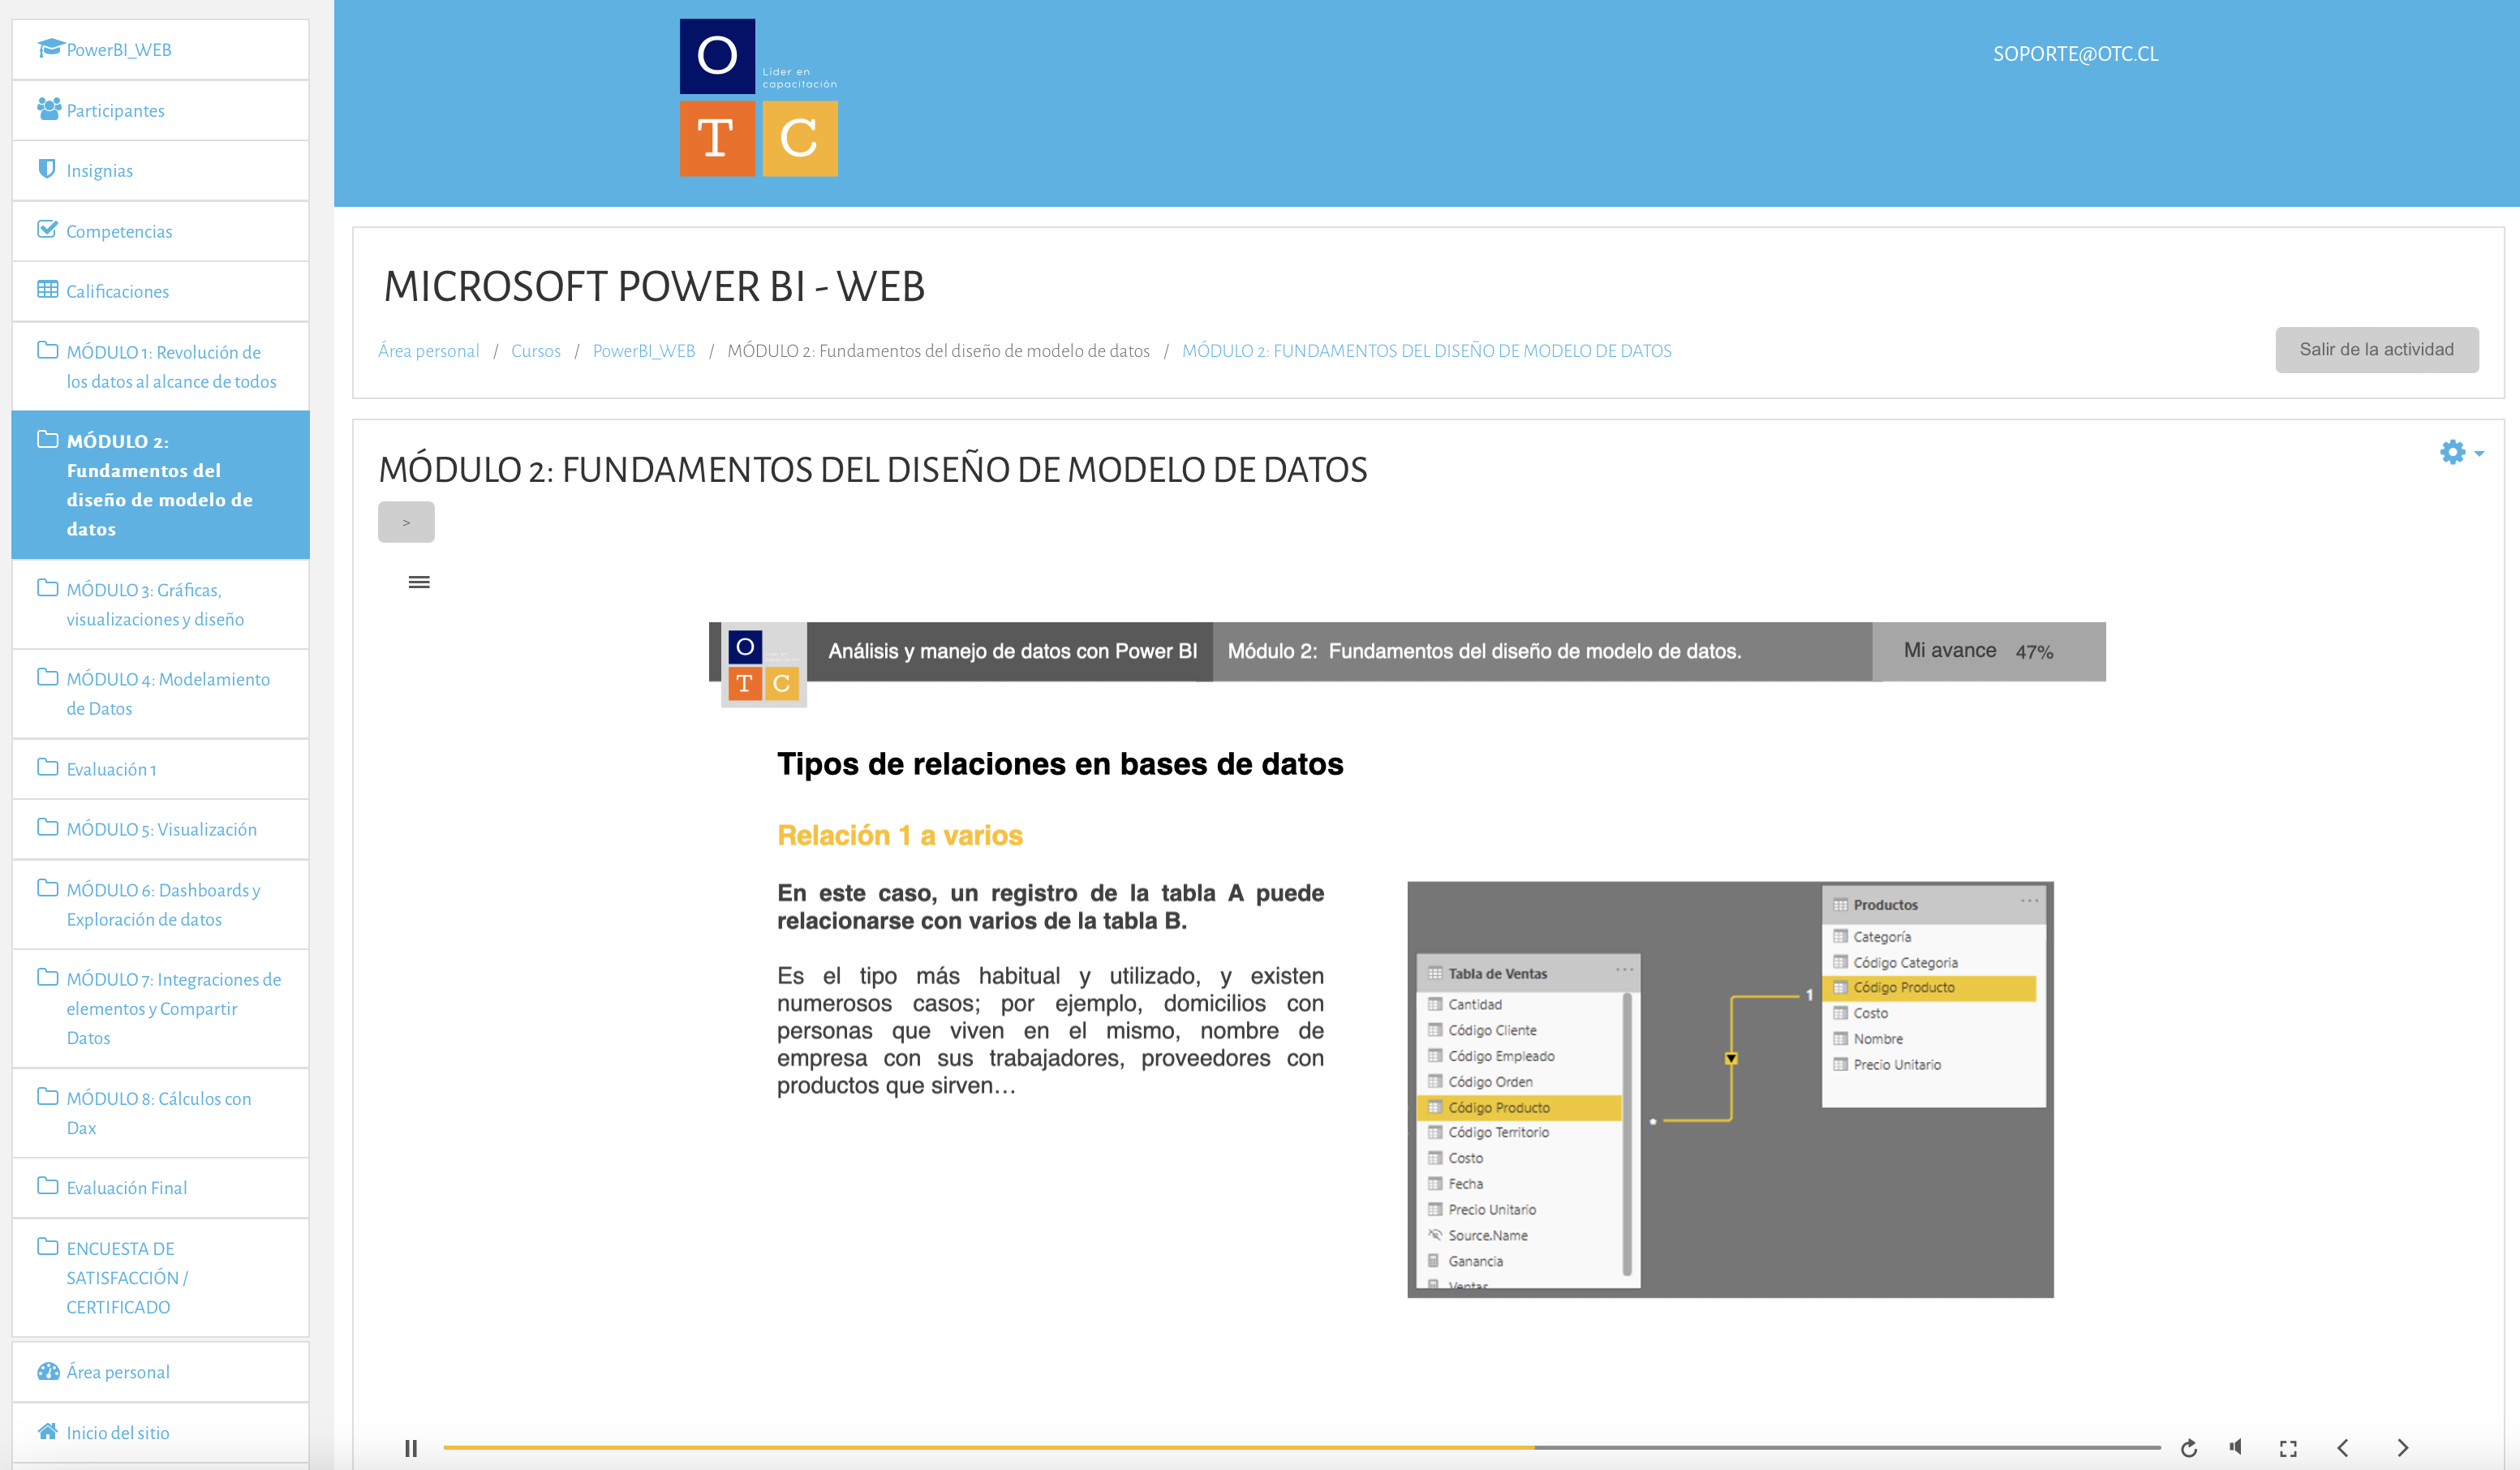Screen dimensions: 2520x1470
Task: Pause the lesson with the pause icon
Action: click(410, 1447)
